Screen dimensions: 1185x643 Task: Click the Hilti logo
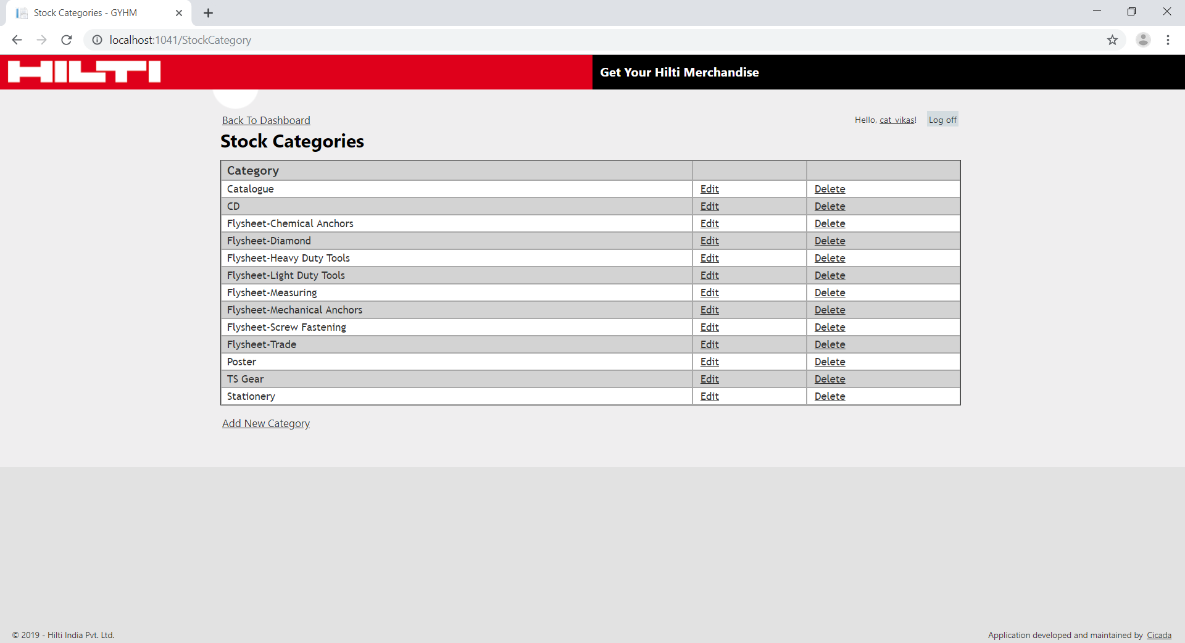[85, 72]
